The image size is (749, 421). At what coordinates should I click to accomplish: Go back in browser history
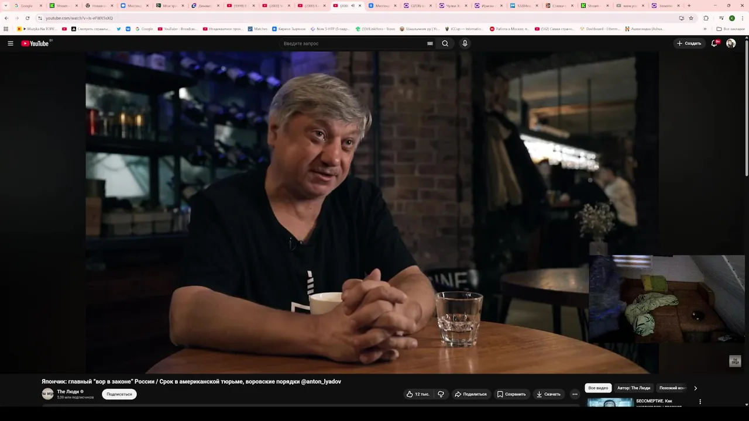point(6,18)
